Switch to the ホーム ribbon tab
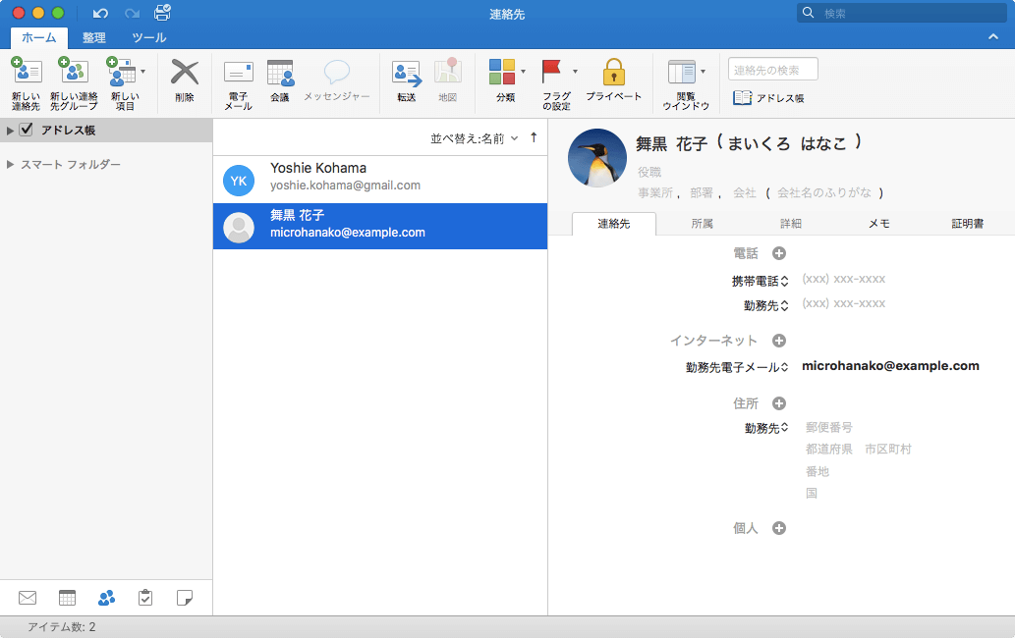1015x638 pixels. pos(39,37)
